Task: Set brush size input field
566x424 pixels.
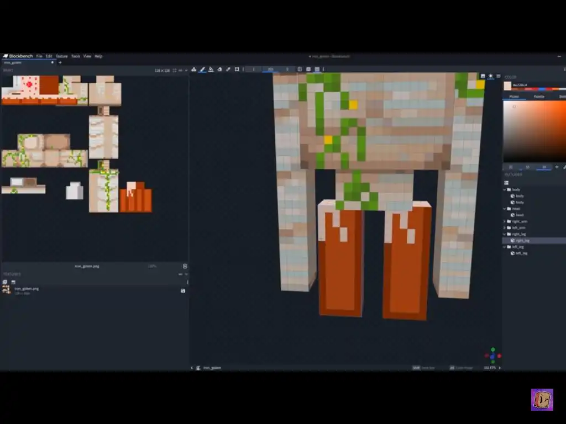Action: [x=254, y=69]
